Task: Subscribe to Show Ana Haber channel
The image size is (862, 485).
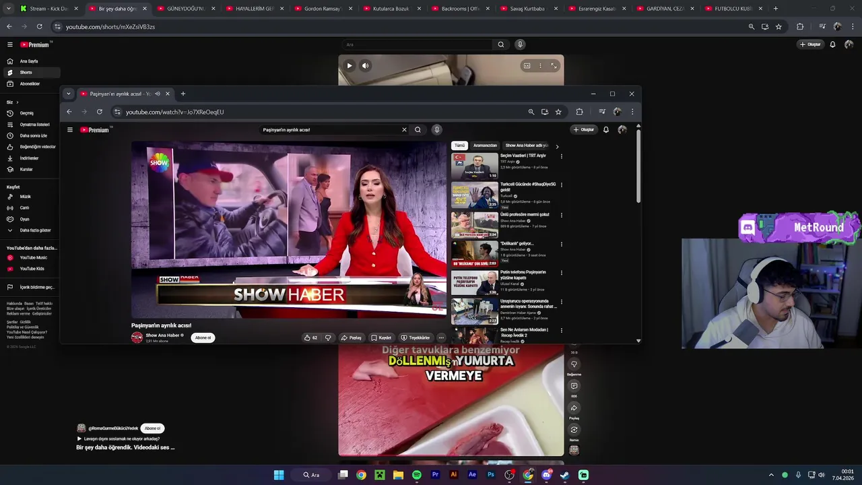Action: coord(203,337)
